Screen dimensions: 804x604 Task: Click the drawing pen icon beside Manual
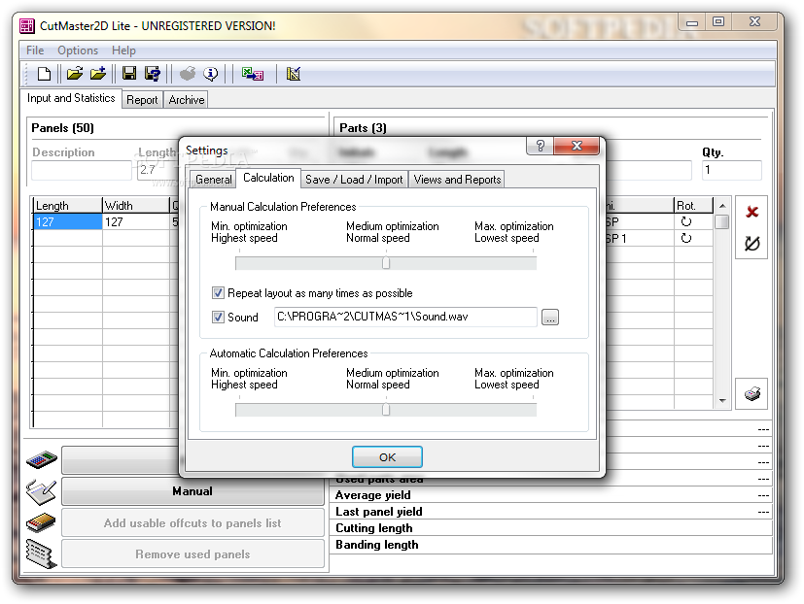(x=41, y=491)
